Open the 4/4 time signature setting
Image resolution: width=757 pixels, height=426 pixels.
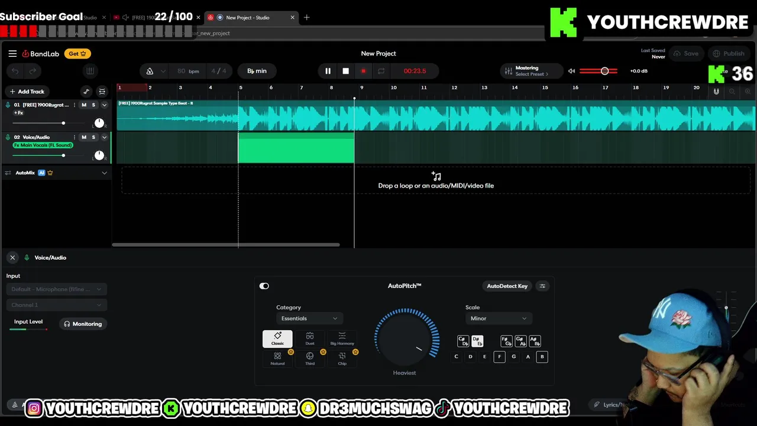click(219, 71)
